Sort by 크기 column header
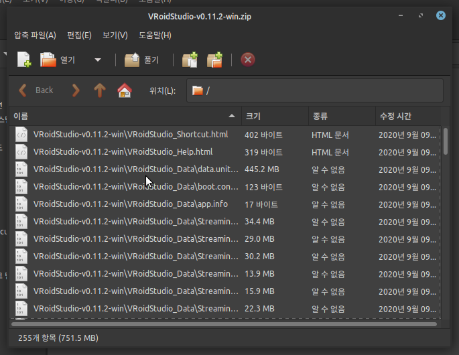The image size is (459, 355). [275, 116]
